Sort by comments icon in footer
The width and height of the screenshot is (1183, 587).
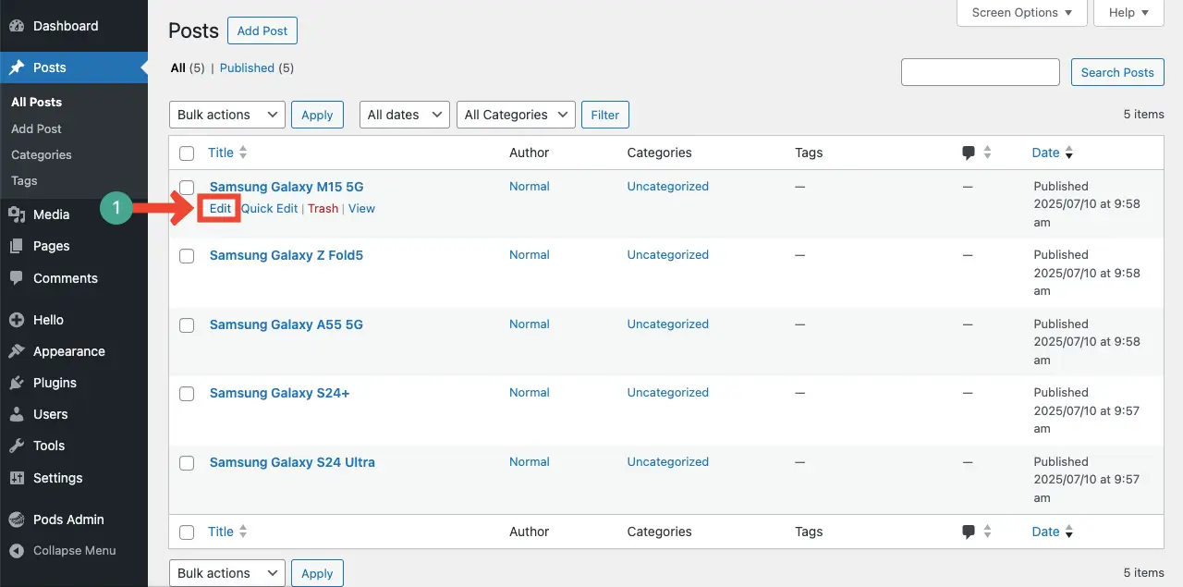tap(969, 532)
